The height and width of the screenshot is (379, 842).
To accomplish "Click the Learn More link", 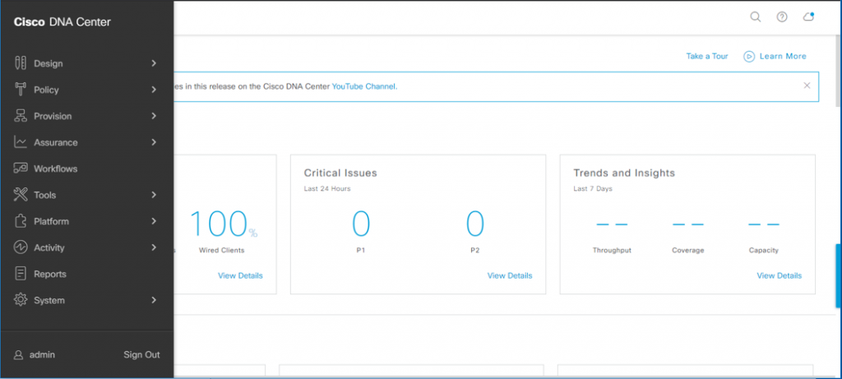I will 783,57.
